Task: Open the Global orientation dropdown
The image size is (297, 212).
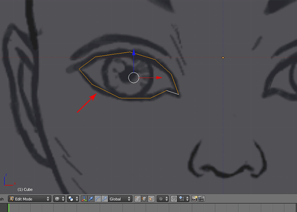Action: pyautogui.click(x=120, y=199)
